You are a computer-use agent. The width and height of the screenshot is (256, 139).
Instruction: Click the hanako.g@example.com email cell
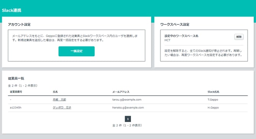pos(128,108)
